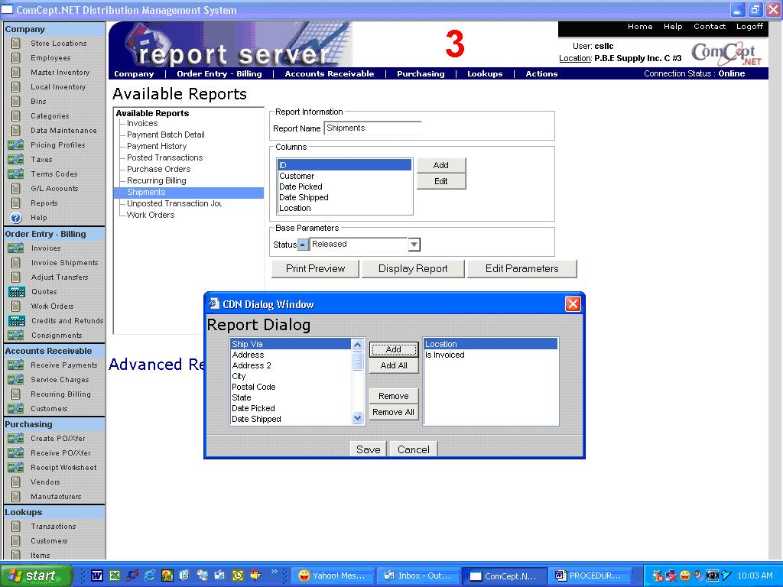
Task: Click the Help question mark icon
Action: (15, 218)
